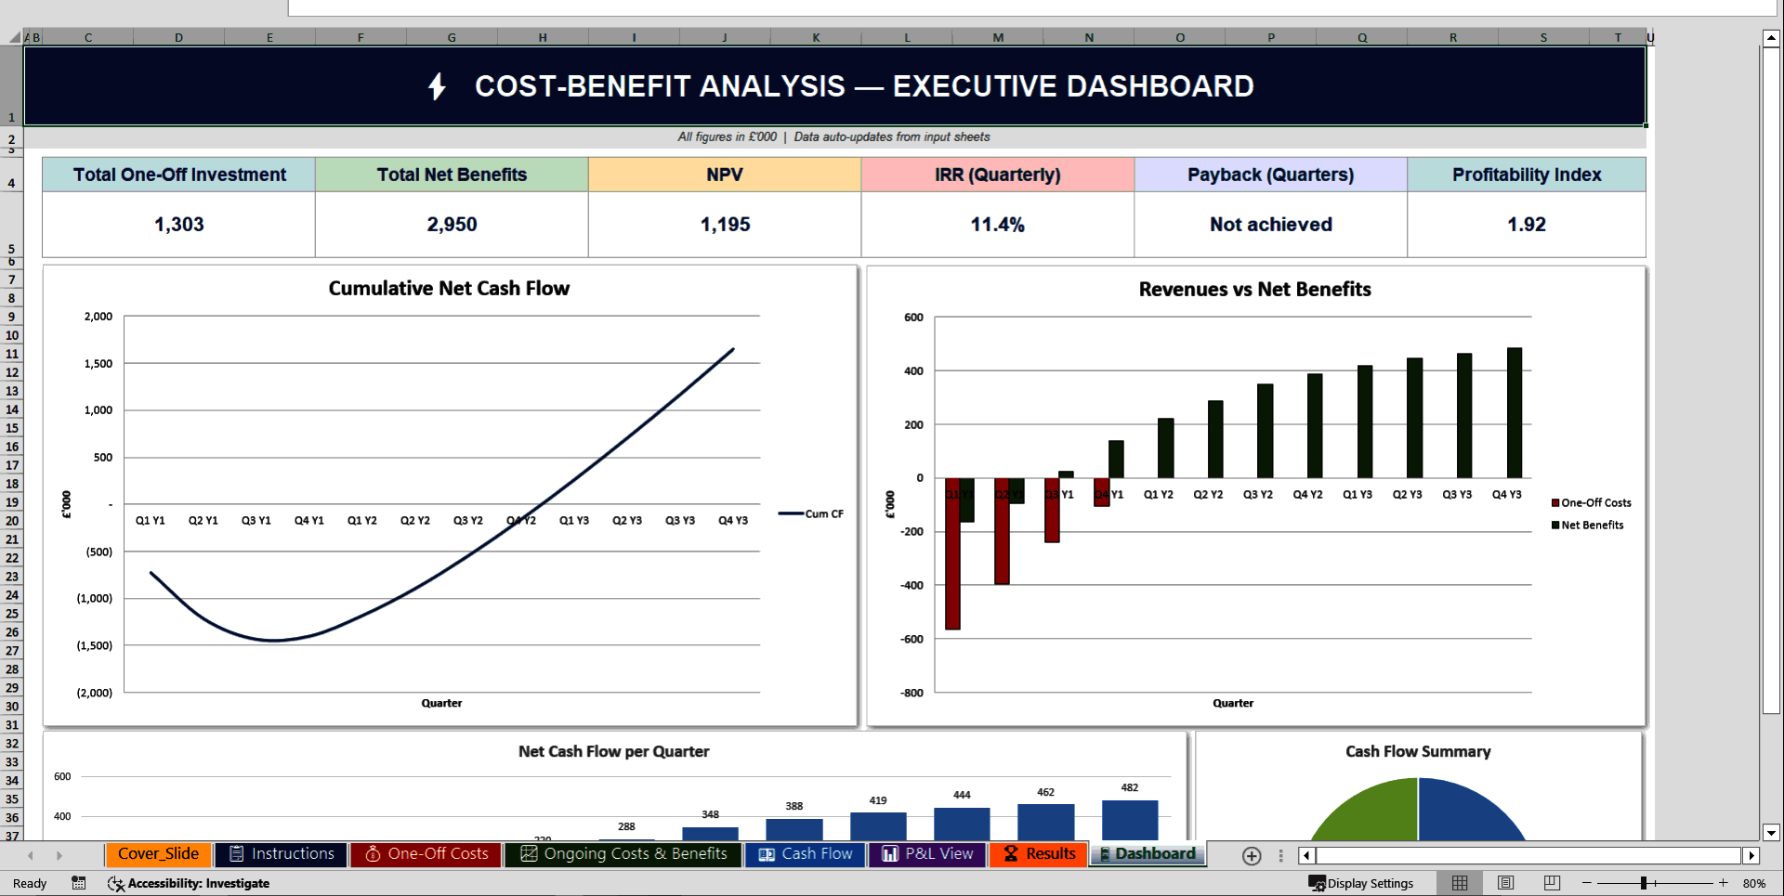Click the dashboard title banner cell

(834, 85)
